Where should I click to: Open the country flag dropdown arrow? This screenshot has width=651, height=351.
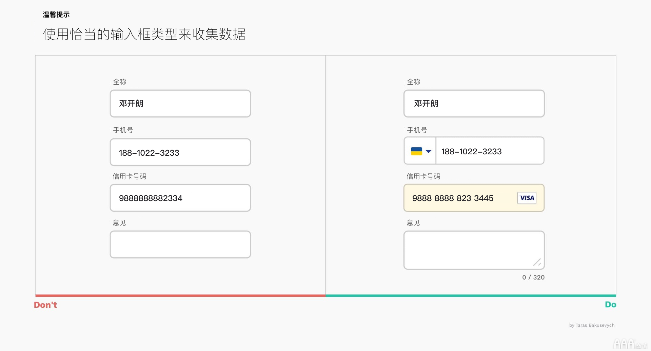(x=429, y=151)
